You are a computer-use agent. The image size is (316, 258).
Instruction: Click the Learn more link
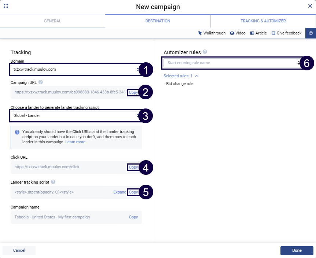(76, 142)
